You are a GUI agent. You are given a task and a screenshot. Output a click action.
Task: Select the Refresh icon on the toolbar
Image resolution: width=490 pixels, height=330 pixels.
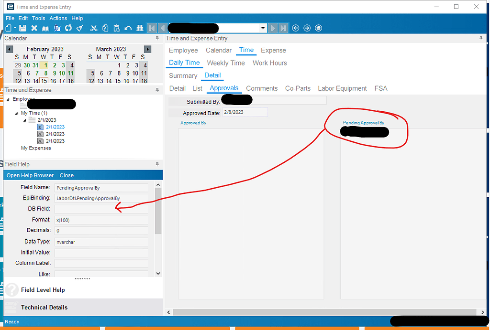coord(68,28)
